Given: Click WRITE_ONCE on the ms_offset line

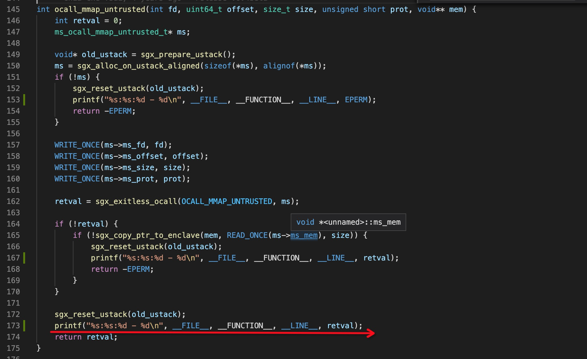Looking at the screenshot, I should click(x=77, y=156).
